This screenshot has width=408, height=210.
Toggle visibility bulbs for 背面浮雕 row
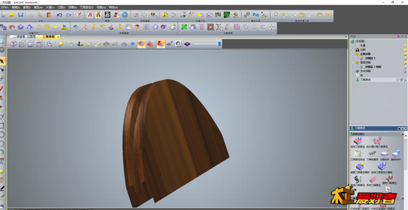click(x=405, y=63)
